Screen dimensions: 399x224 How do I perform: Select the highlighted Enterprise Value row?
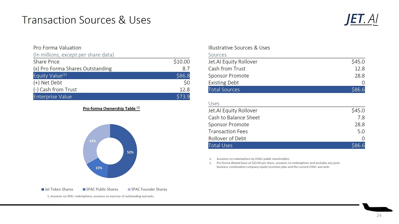111,97
